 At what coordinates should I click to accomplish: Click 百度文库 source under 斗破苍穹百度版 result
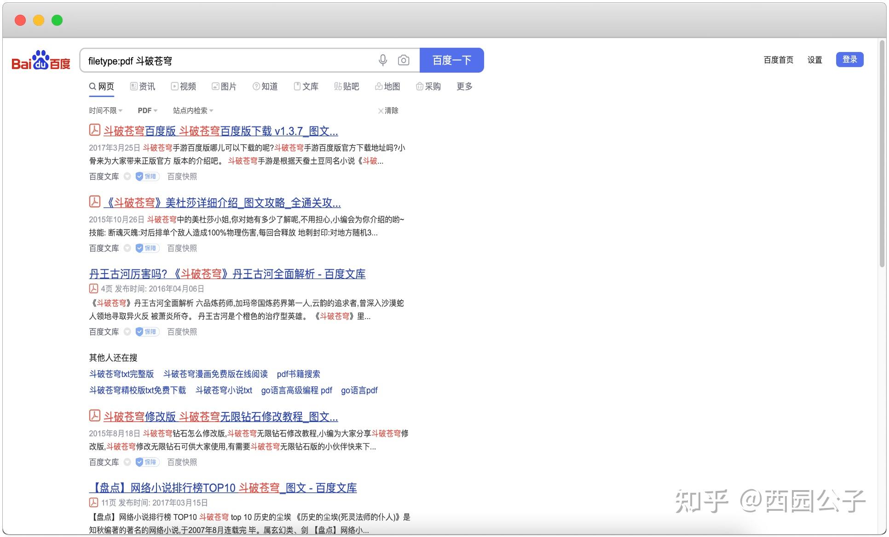(104, 177)
